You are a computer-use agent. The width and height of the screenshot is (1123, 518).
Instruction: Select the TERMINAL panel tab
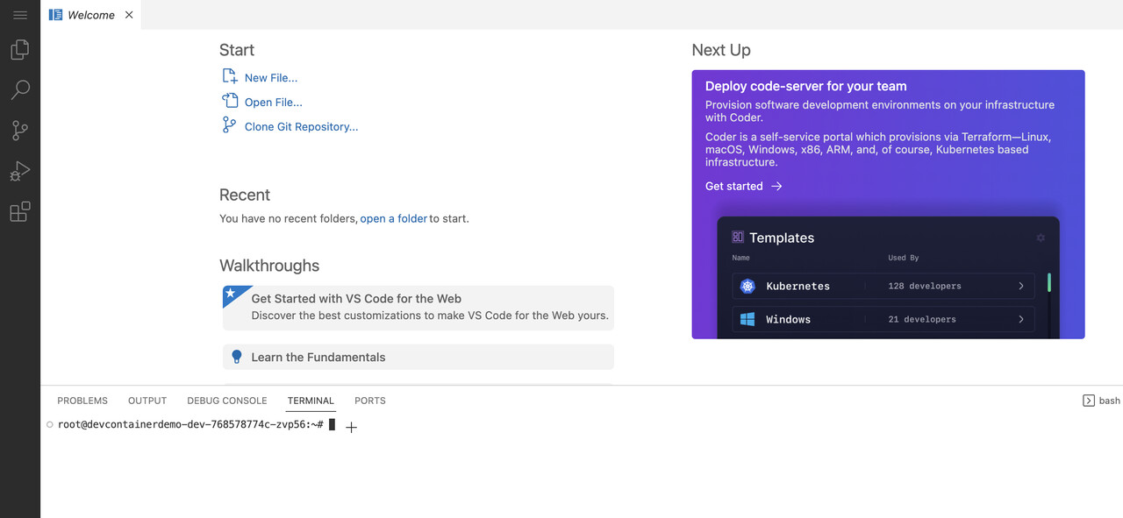coord(311,401)
